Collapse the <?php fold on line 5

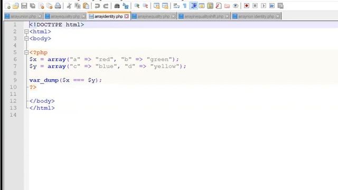[x=26, y=52]
